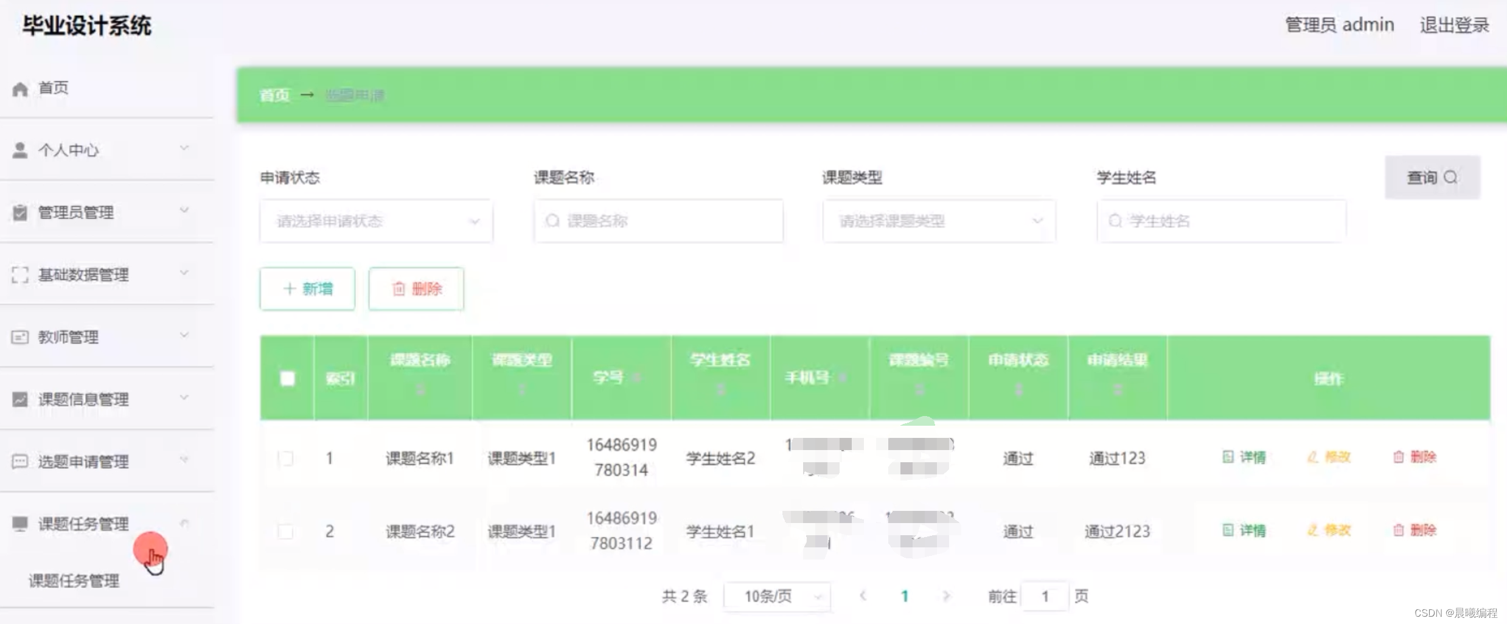Select 课题信息管理 in the sidebar
This screenshot has width=1507, height=624.
pos(83,400)
